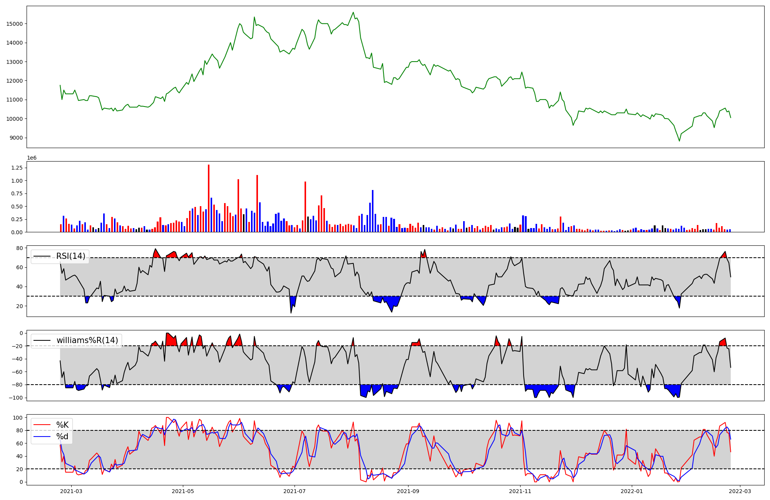Click the 80 tick on RSI axis
This screenshot has width=770, height=500.
click(20, 248)
